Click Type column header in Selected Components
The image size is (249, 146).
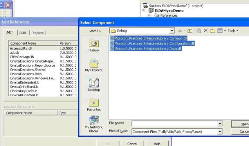click(x=67, y=113)
